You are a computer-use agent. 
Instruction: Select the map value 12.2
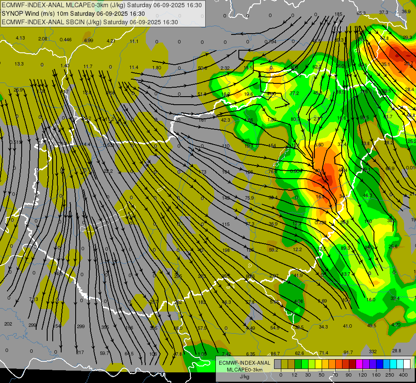(x=297, y=249)
